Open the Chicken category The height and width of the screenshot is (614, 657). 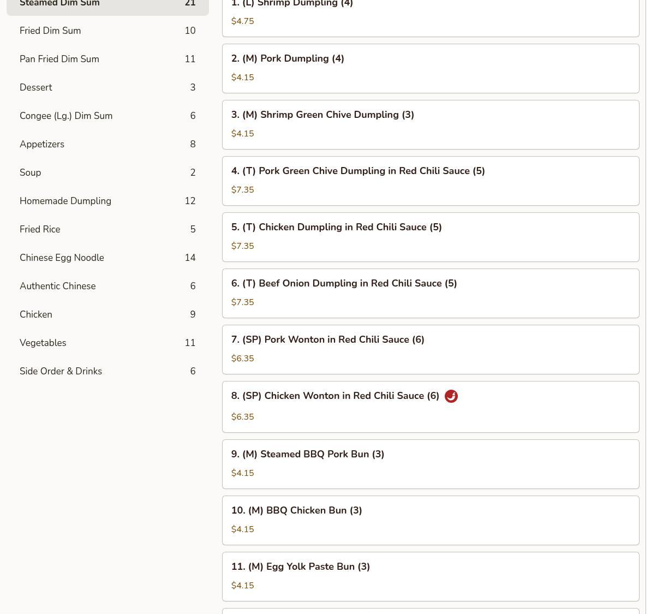[x=107, y=314]
